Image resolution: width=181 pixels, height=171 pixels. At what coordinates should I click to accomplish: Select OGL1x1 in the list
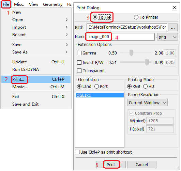tap(100, 95)
